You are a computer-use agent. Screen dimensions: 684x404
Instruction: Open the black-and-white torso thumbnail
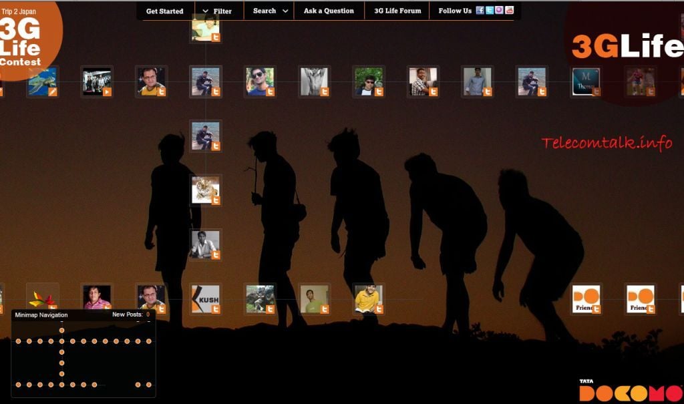314,81
